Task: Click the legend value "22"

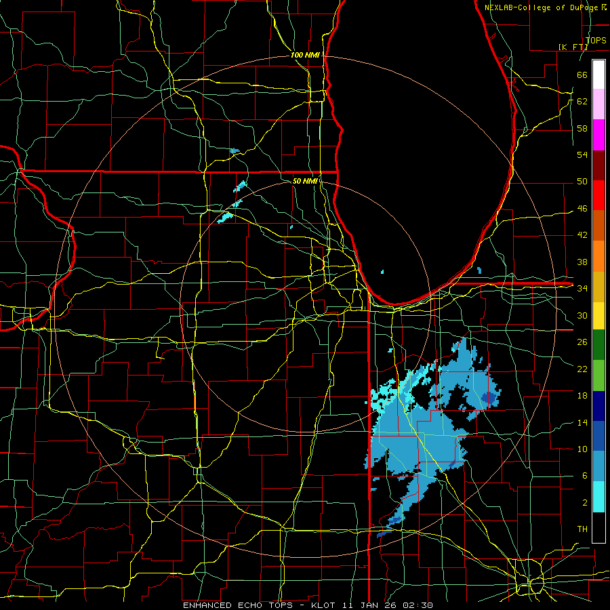Action: tap(582, 369)
